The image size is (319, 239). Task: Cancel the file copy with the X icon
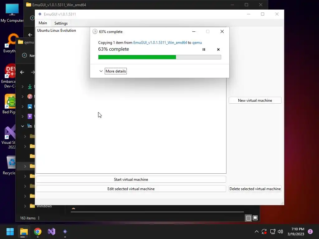[x=218, y=49]
